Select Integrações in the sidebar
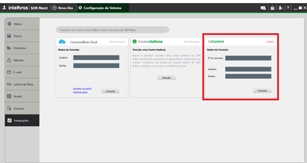 (22, 121)
